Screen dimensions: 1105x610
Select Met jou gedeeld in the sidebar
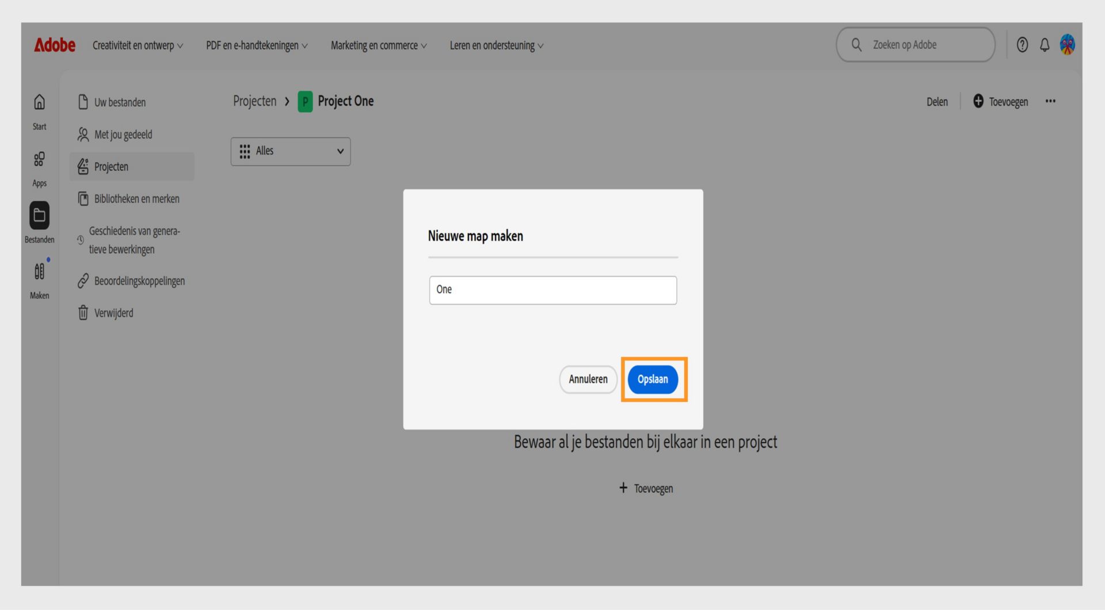[x=123, y=134]
